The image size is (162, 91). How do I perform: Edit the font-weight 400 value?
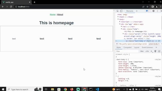click(132, 64)
